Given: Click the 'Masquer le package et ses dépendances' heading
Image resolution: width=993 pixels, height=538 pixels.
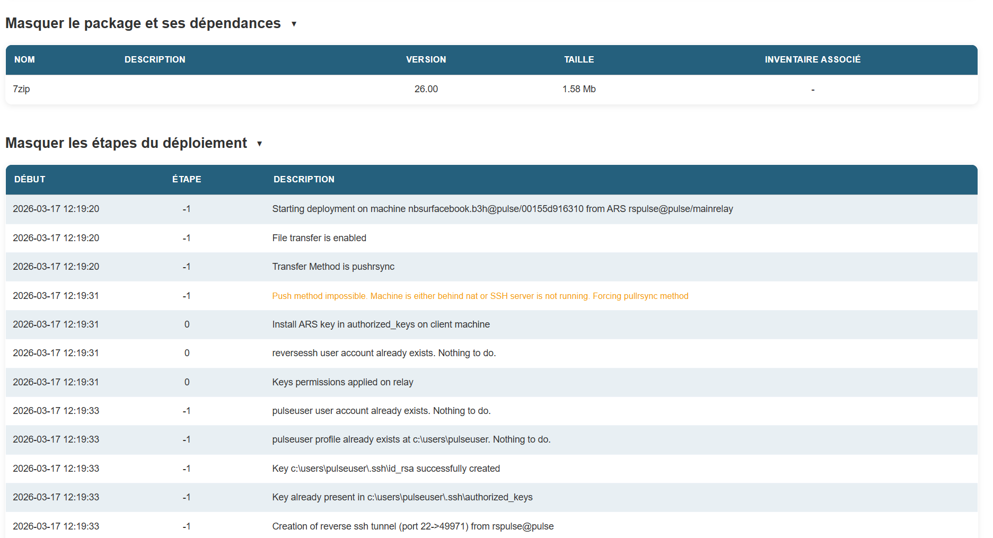Looking at the screenshot, I should click(143, 23).
